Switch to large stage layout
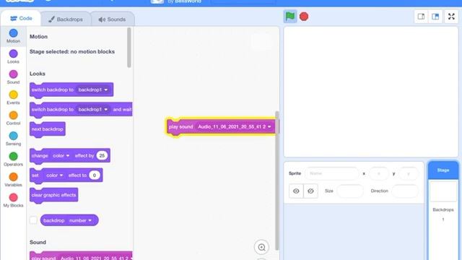This screenshot has width=462, height=260. click(435, 17)
